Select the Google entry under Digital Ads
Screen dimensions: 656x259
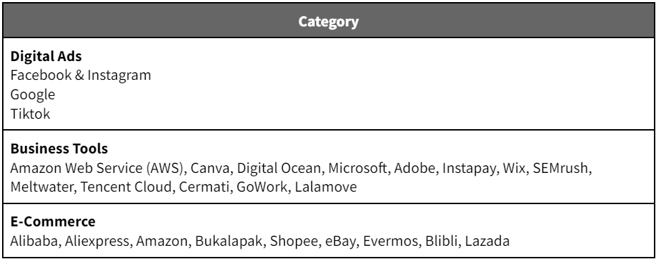pos(33,94)
